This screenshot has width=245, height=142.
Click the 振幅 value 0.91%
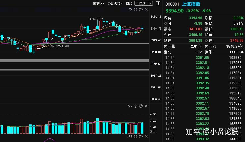[238, 23]
